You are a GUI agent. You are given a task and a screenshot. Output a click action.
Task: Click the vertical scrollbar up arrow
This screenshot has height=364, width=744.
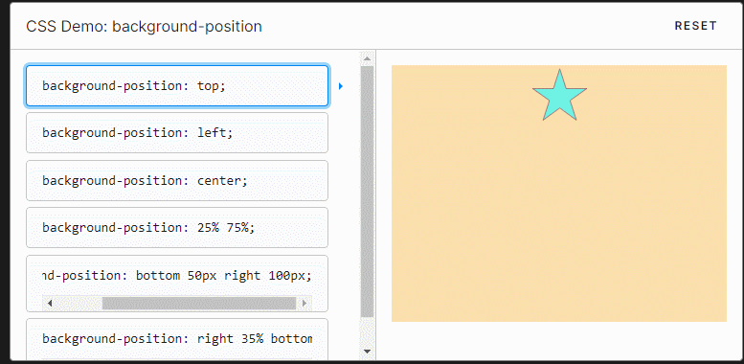point(367,59)
